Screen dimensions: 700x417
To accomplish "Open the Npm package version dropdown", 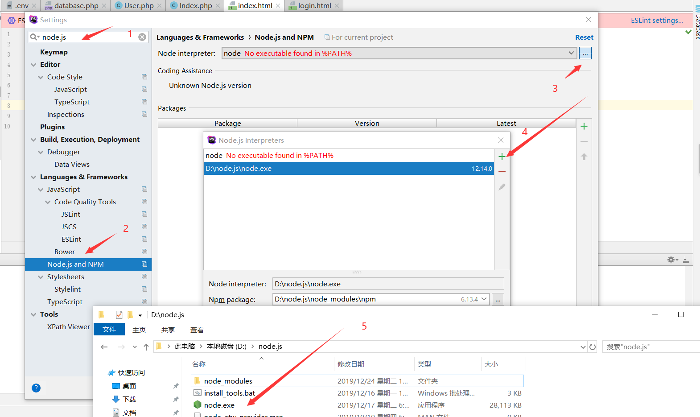I will [484, 299].
